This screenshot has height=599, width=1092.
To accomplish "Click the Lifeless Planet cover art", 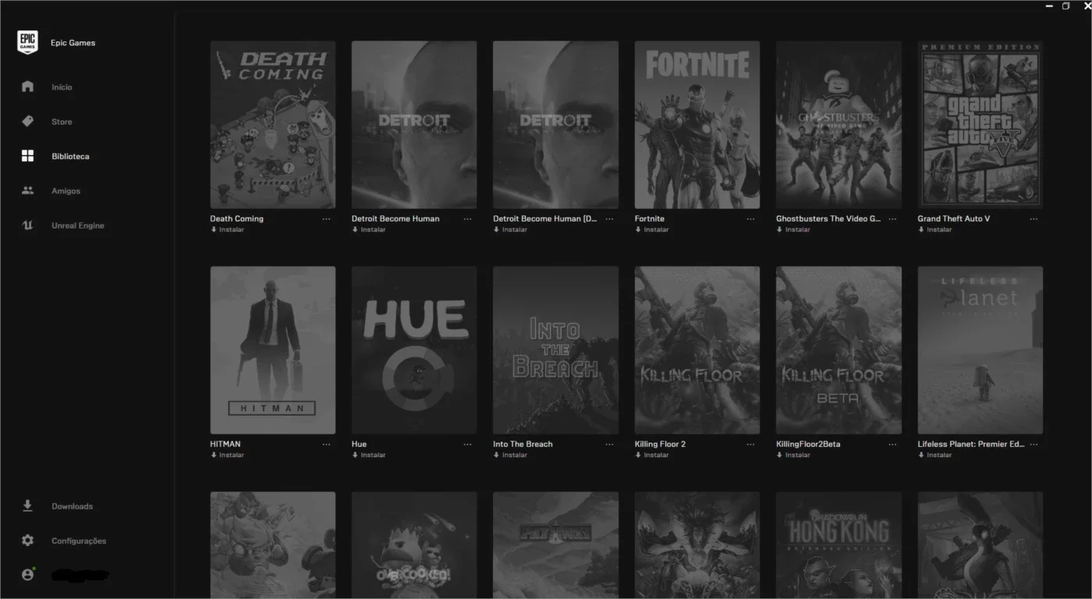I will 980,350.
